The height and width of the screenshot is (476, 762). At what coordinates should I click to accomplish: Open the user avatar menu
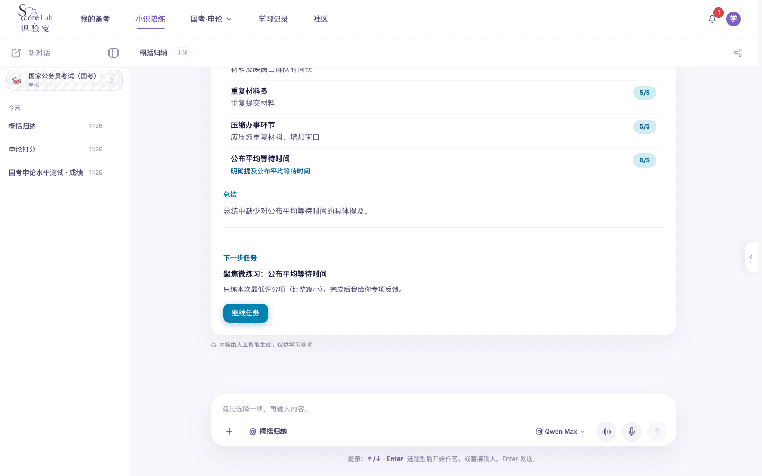click(733, 19)
